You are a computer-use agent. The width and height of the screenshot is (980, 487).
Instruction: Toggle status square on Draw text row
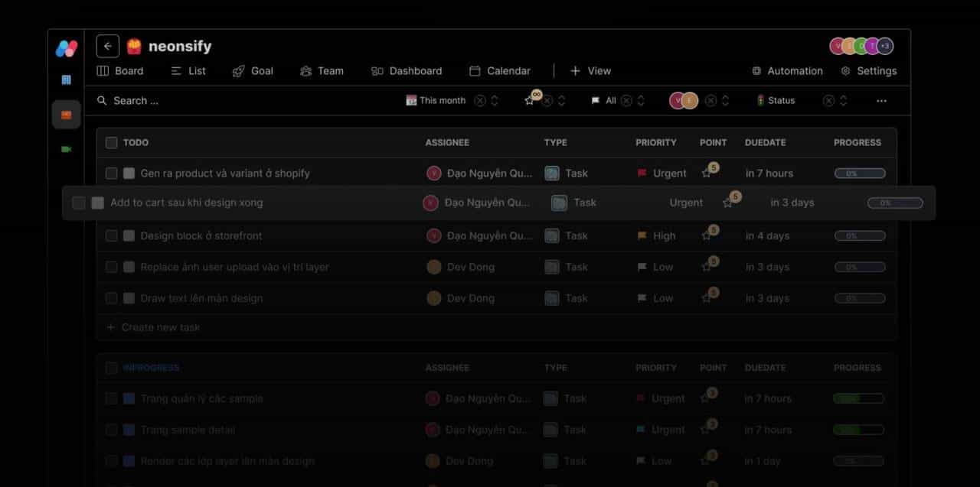(129, 299)
